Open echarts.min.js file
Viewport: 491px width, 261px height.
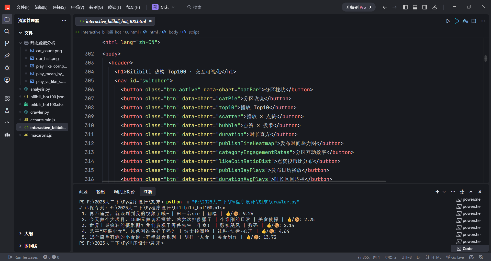coord(43,120)
